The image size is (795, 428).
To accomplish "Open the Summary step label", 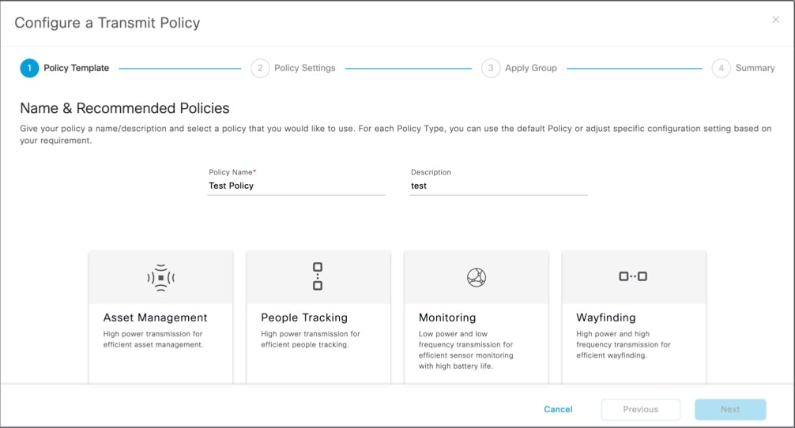I will (x=755, y=68).
